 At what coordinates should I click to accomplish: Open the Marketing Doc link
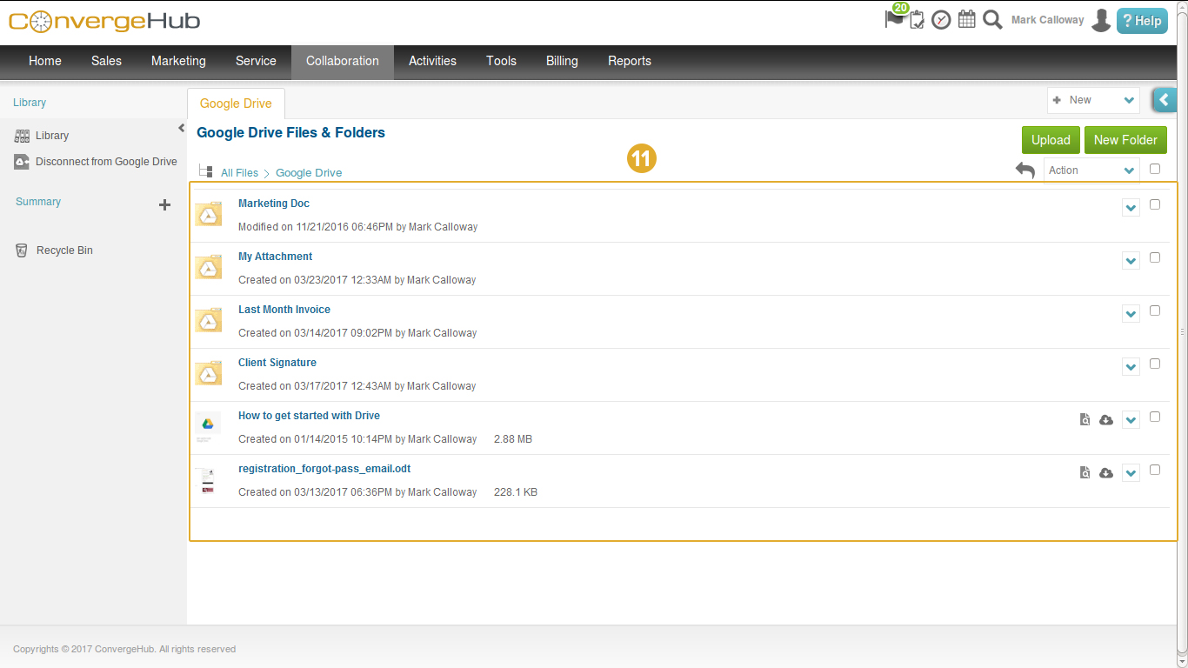pyautogui.click(x=274, y=204)
